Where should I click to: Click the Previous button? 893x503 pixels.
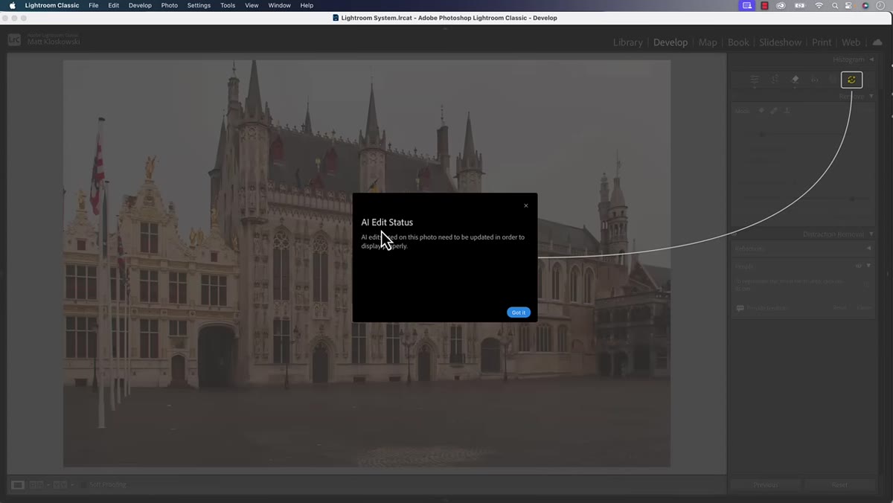[x=766, y=484]
